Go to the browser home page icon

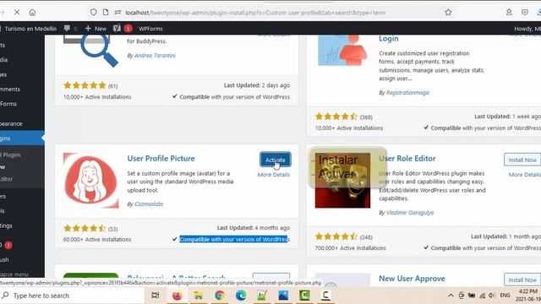(32, 13)
